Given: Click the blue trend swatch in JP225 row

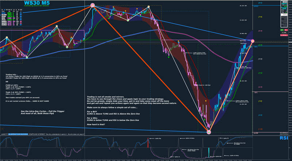Looking at the screenshot, I should point(21,20).
